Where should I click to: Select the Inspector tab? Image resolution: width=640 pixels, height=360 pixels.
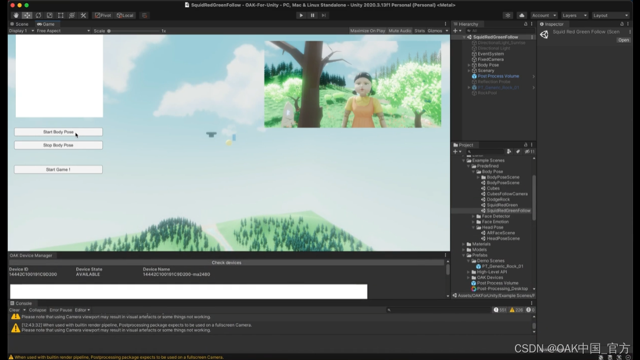pyautogui.click(x=551, y=24)
